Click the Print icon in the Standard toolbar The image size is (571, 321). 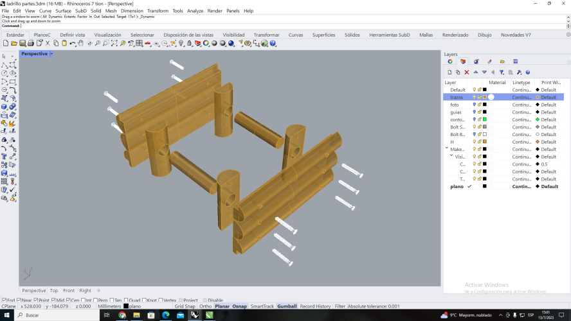click(31, 43)
